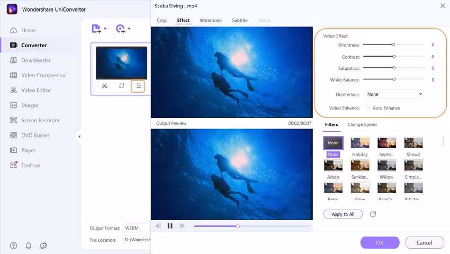This screenshot has height=254, width=450.
Task: Step to the previous frame
Action: click(158, 226)
